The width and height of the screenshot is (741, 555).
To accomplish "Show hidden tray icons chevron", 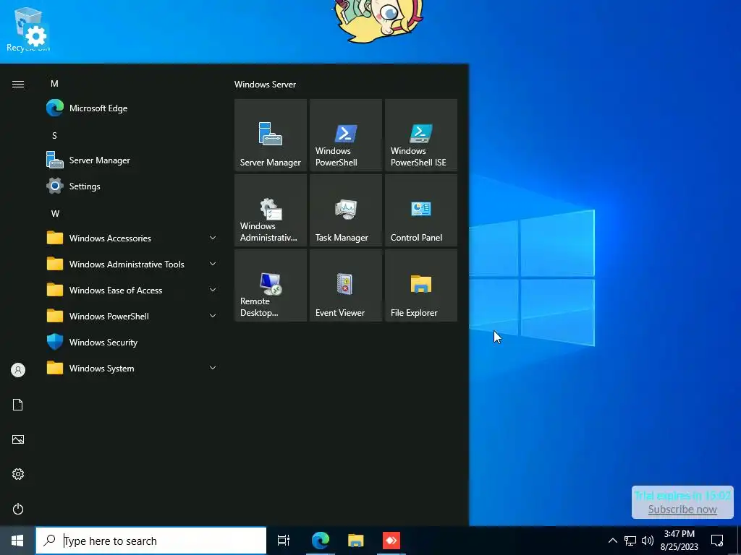I will pos(612,541).
